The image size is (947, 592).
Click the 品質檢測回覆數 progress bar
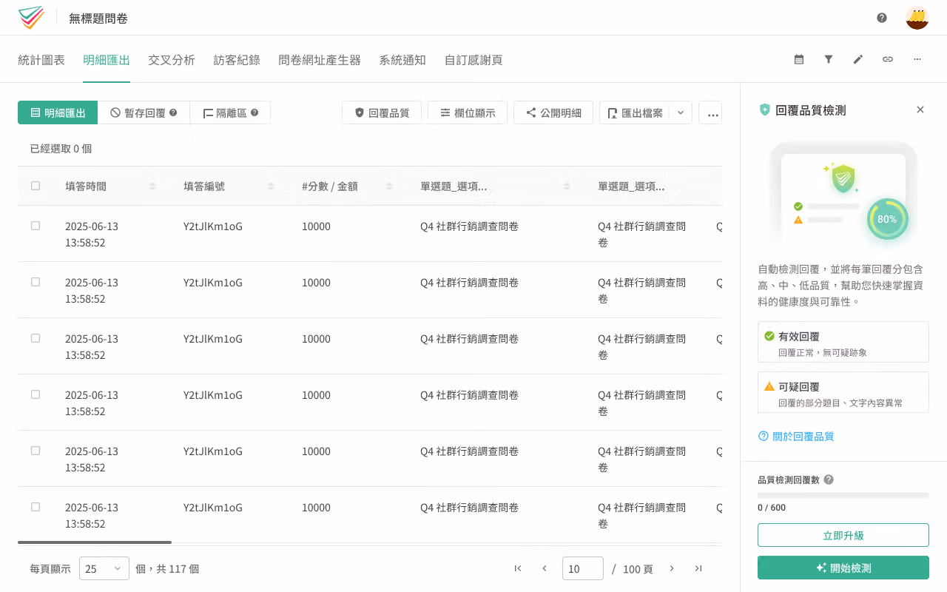pos(843,495)
